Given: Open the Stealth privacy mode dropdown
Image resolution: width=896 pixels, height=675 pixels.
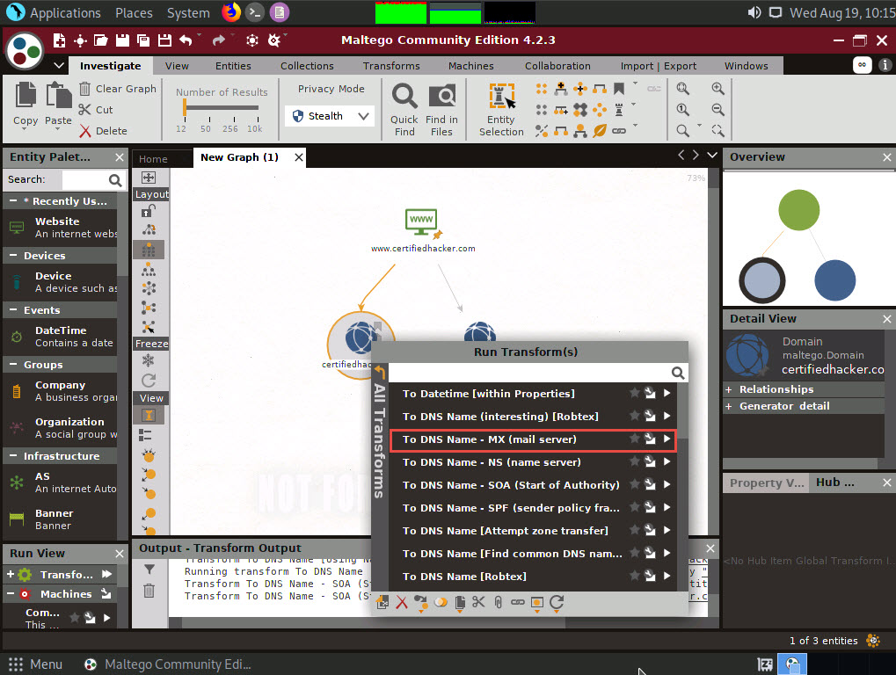Looking at the screenshot, I should pos(331,116).
